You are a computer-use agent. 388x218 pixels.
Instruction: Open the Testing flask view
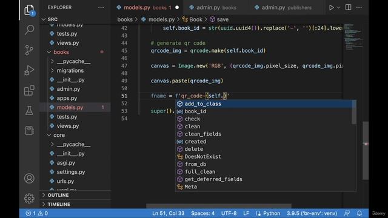pyautogui.click(x=29, y=110)
